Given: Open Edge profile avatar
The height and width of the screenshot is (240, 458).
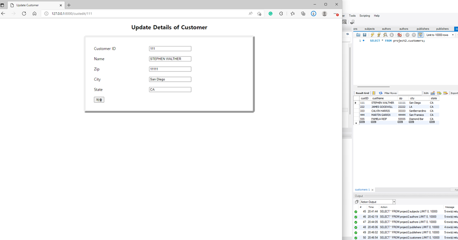Looking at the screenshot, I should [x=324, y=14].
